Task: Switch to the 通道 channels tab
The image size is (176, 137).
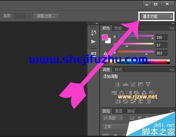Action: pyautogui.click(x=118, y=111)
